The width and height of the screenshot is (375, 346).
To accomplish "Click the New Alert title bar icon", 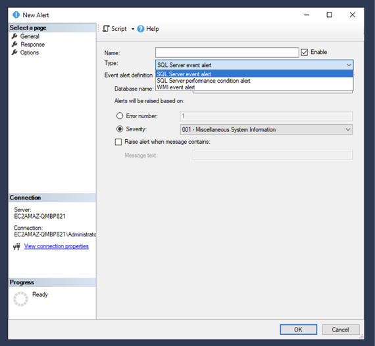I will click(16, 15).
